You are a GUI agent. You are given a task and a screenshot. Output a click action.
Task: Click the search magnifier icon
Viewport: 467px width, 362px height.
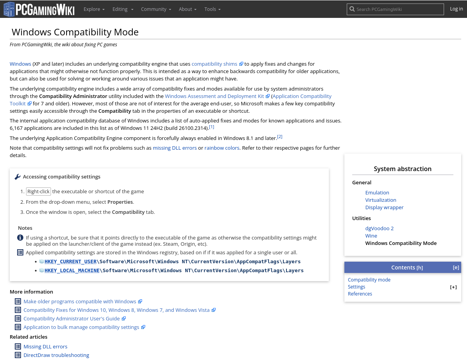tap(352, 9)
